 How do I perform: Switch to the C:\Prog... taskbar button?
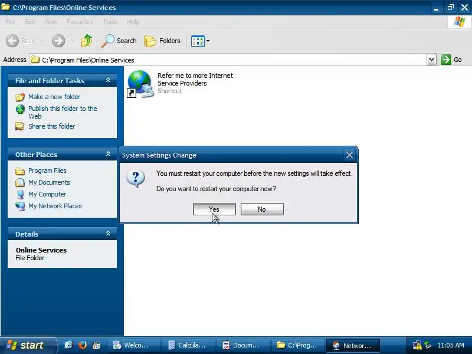point(297,345)
